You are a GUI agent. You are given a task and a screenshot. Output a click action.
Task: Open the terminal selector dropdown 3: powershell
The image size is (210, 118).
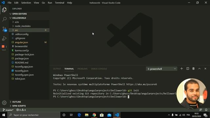161,69
